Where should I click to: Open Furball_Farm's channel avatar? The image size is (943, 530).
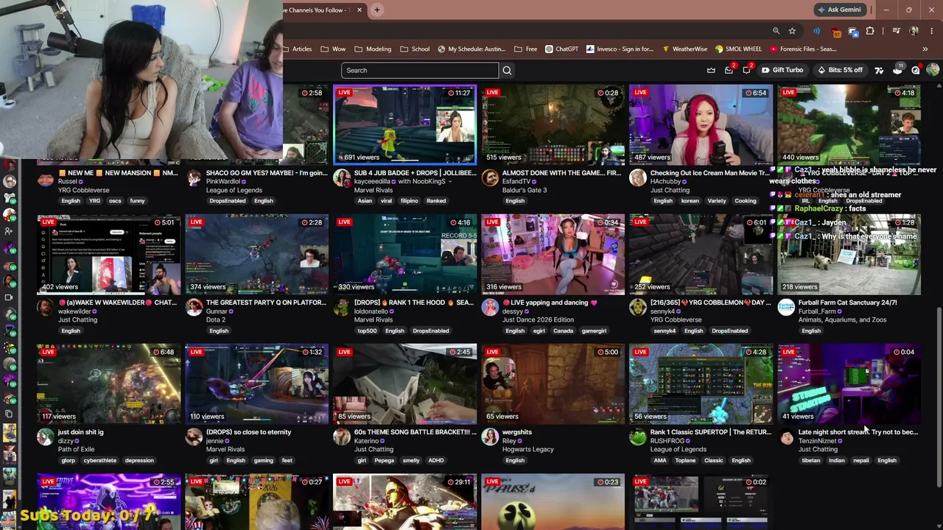[786, 308]
